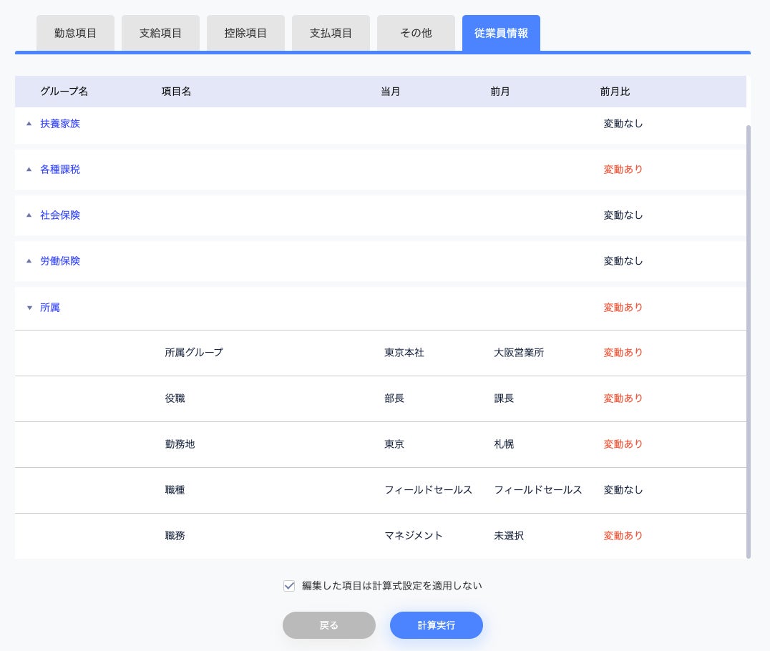
Task: Click 変動なし status in 扶養家族 row
Action: [623, 124]
